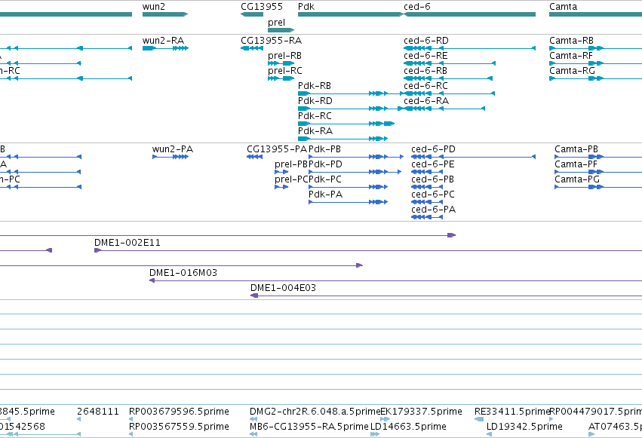Select EST LD19342.5prime
The height and width of the screenshot is (438, 642).
[489, 434]
